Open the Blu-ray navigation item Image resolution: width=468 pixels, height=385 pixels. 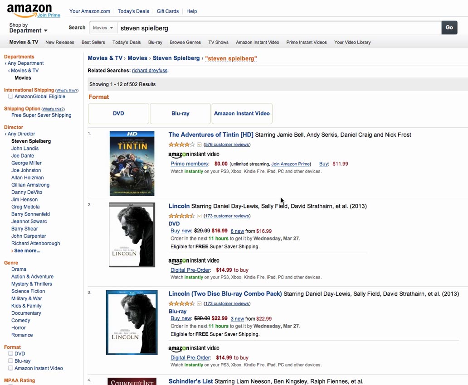(155, 42)
